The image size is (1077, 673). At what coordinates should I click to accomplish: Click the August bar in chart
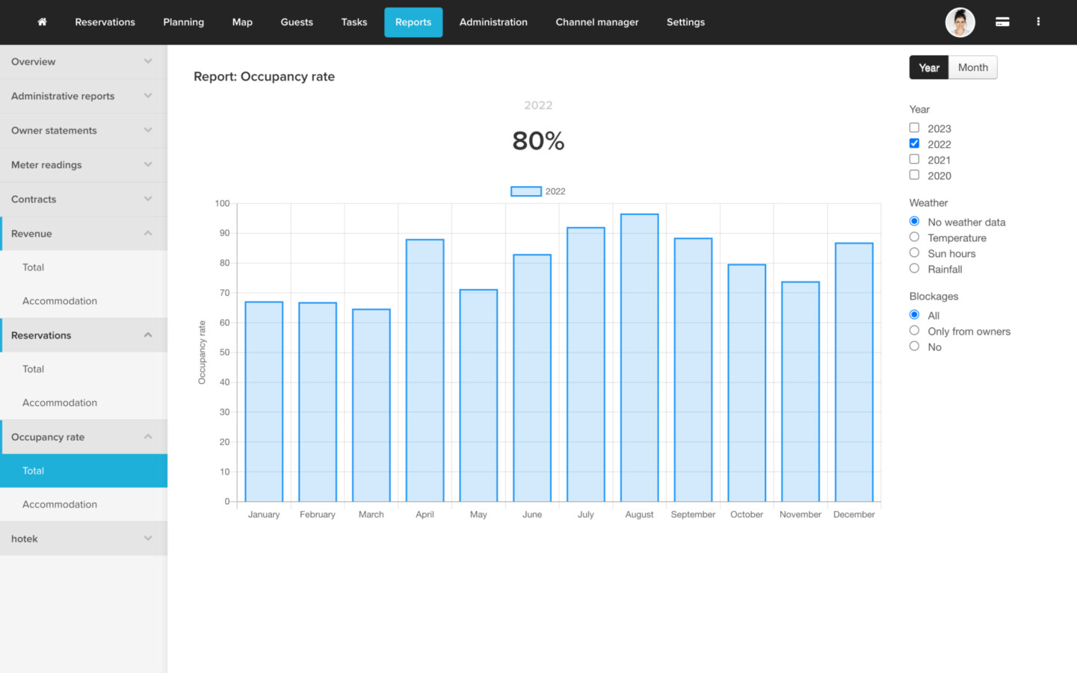click(x=639, y=359)
